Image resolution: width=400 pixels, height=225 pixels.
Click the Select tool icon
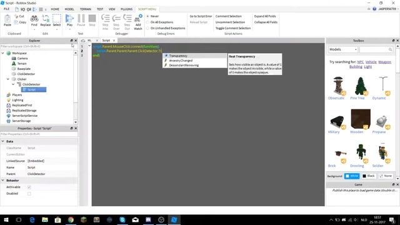(57, 19)
